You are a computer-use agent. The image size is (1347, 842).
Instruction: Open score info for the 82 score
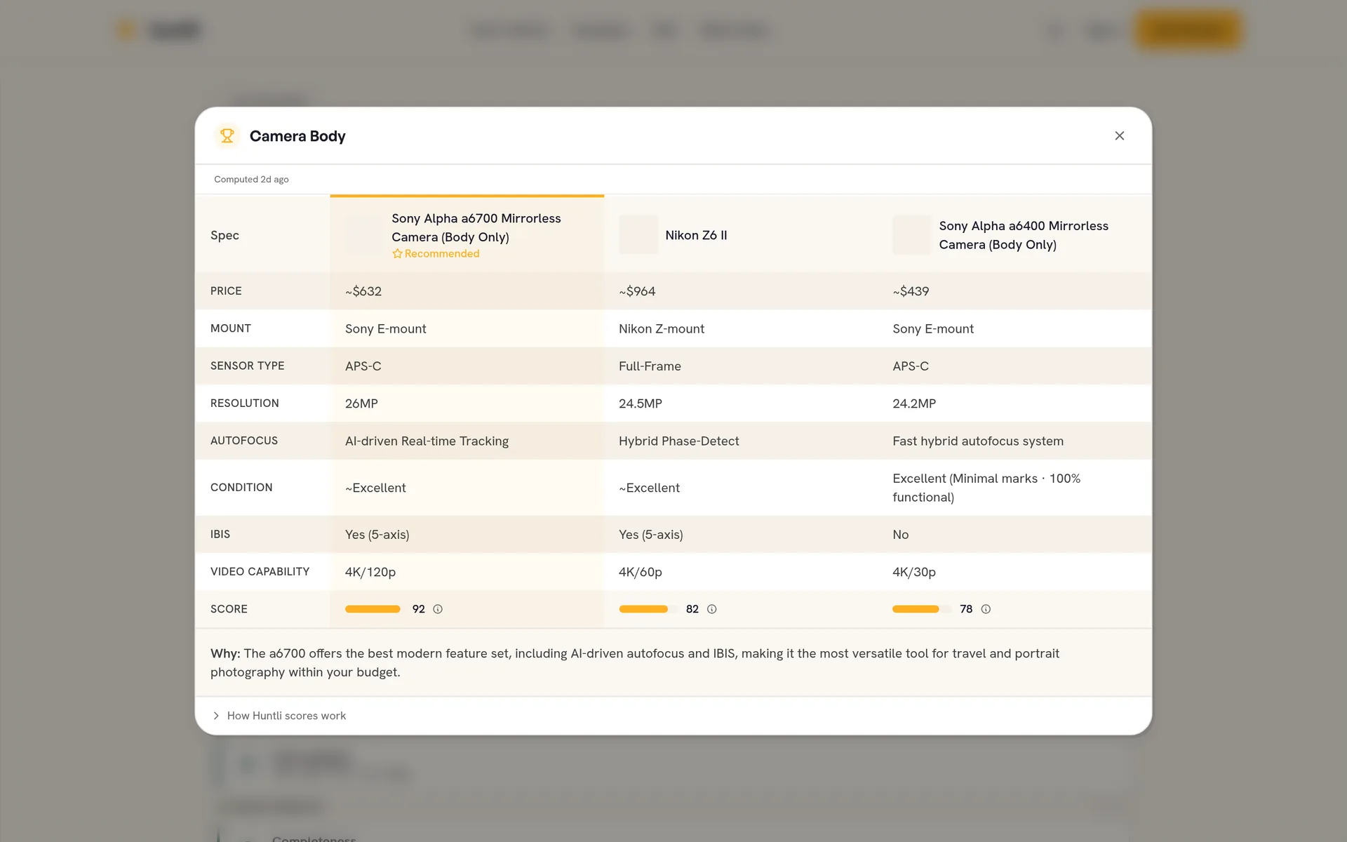tap(711, 609)
